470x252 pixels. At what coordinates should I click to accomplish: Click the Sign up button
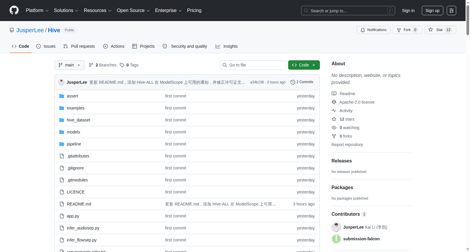click(x=432, y=11)
